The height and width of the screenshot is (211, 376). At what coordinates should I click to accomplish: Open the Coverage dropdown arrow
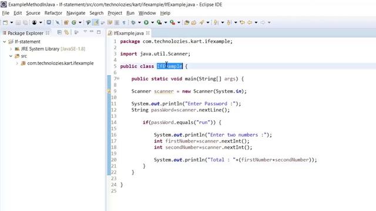click(x=166, y=22)
